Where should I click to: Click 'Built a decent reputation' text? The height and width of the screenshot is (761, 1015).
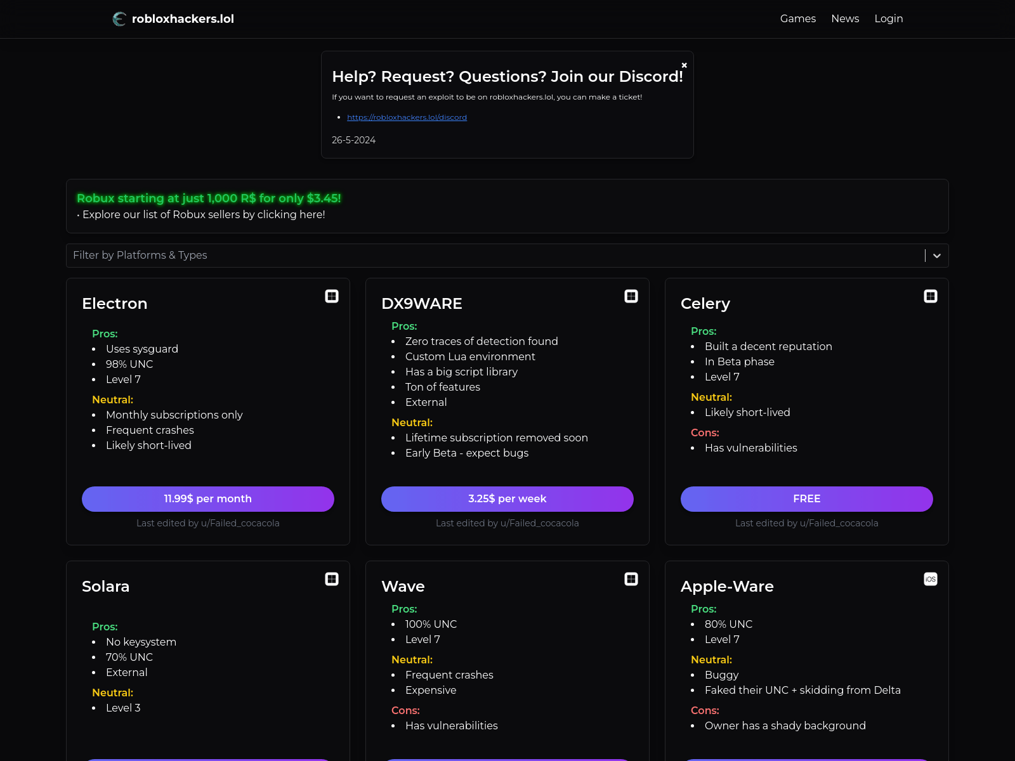[x=768, y=346]
